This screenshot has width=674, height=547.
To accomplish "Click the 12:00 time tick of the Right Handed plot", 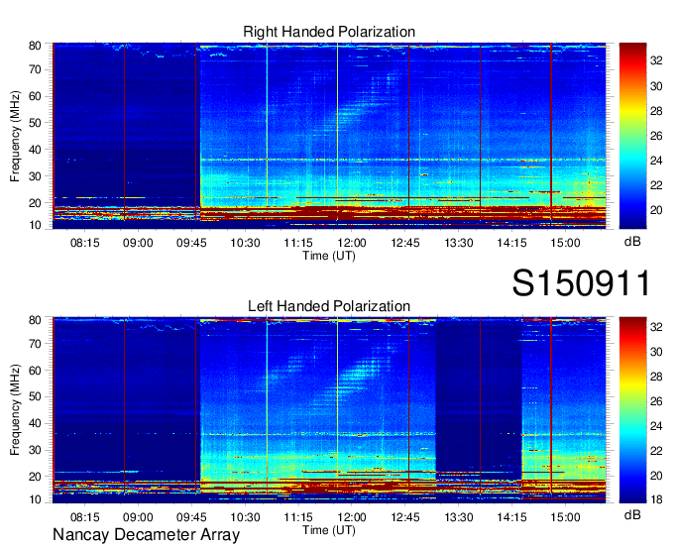I will point(352,243).
